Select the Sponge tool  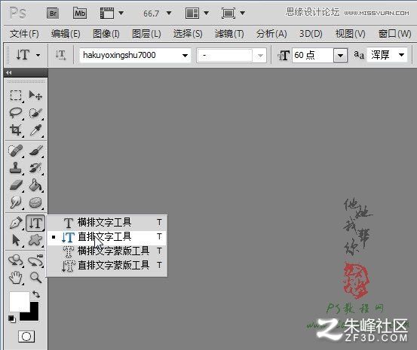[x=35, y=202]
